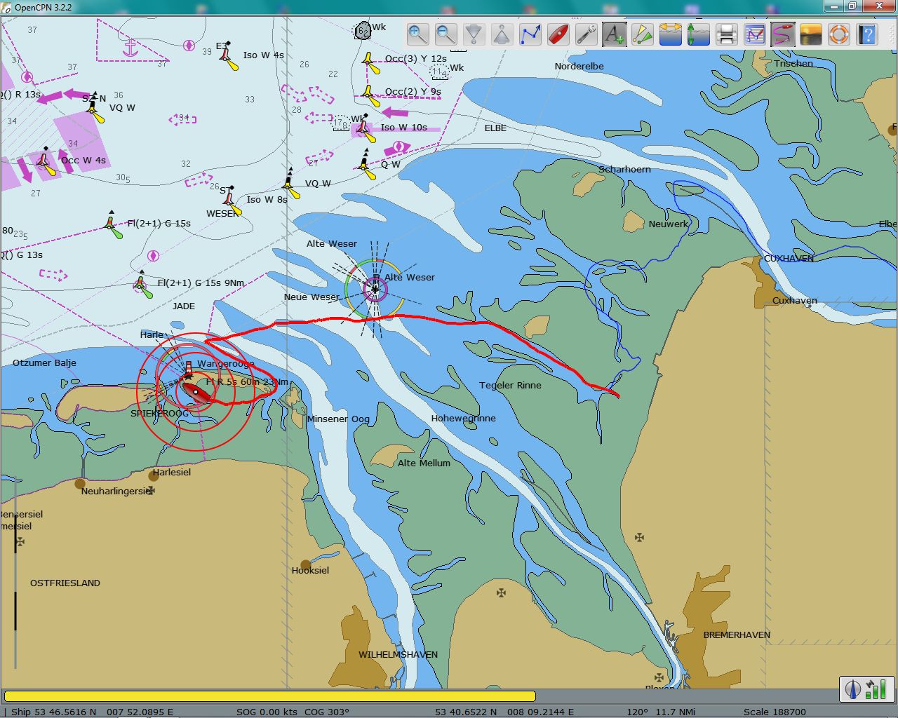The width and height of the screenshot is (898, 718).
Task: Click the BREMERHAVEN label
Action: point(737,635)
